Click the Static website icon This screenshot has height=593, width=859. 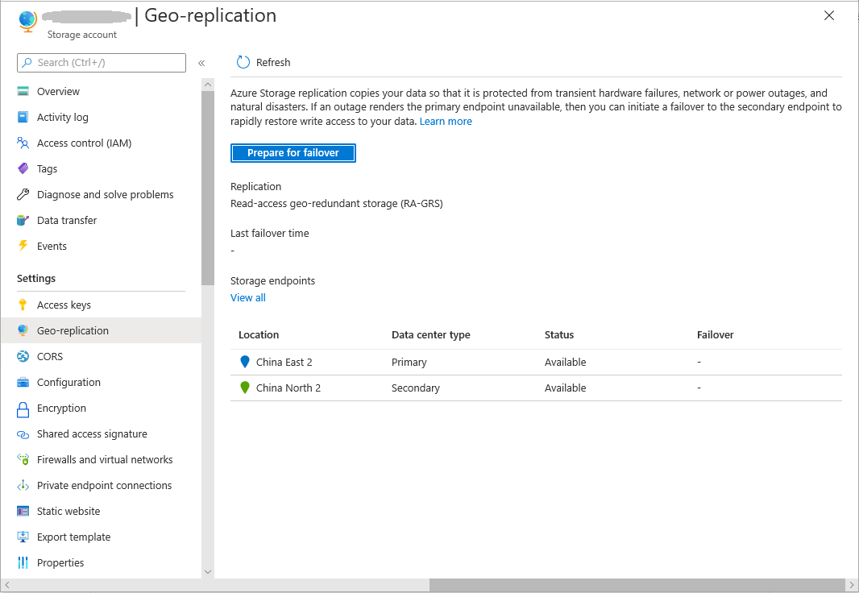coord(23,511)
